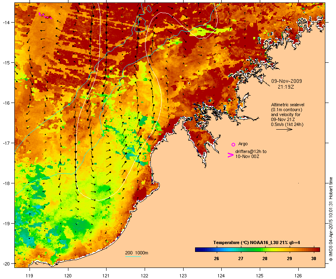Click the velocity scale arrow in legend

(284, 129)
